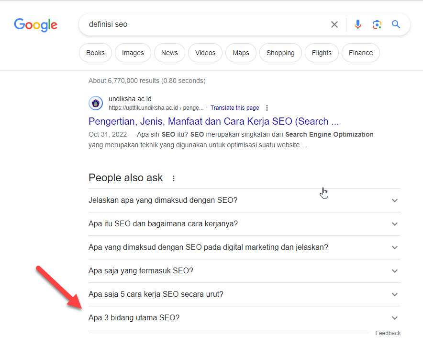Screen dimensions: 423x351
Task: Expand 'Apa 3 bidang utama SEO?'
Action: [x=245, y=318]
